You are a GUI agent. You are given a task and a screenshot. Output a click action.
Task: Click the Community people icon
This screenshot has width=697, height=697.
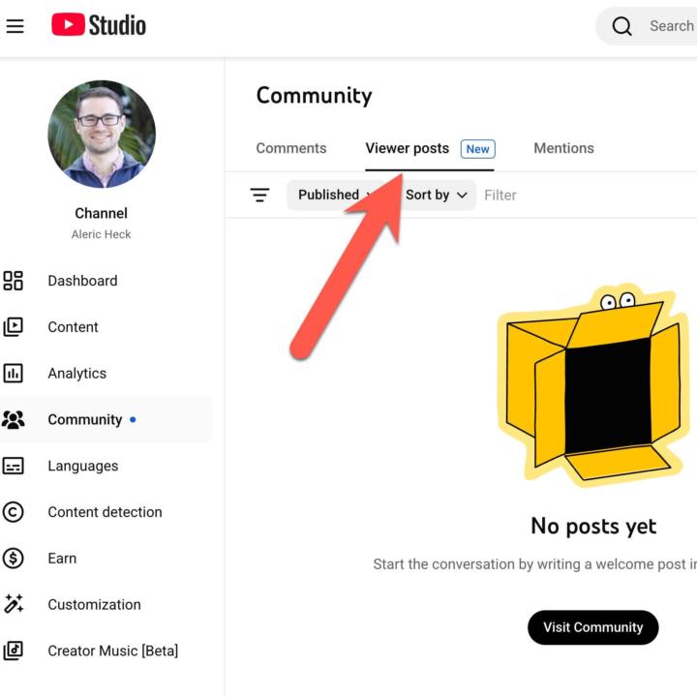tap(13, 419)
